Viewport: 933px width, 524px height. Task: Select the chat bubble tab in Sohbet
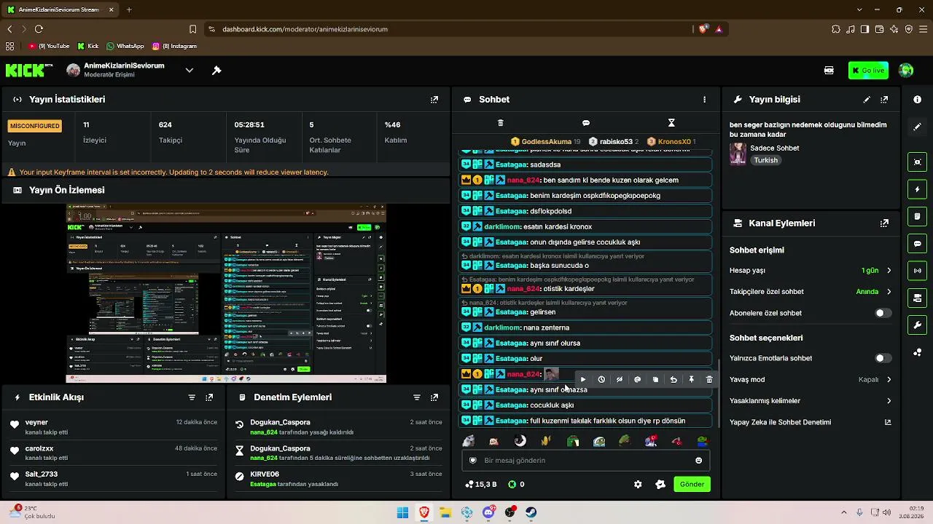586,123
